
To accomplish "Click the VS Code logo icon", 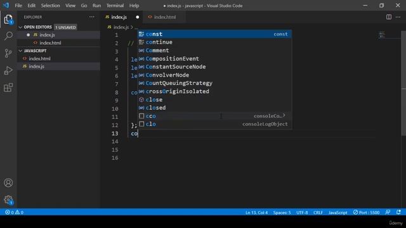I will (x=6, y=5).
